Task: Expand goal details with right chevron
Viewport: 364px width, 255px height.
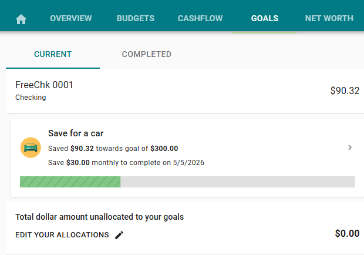Action: 350,147
